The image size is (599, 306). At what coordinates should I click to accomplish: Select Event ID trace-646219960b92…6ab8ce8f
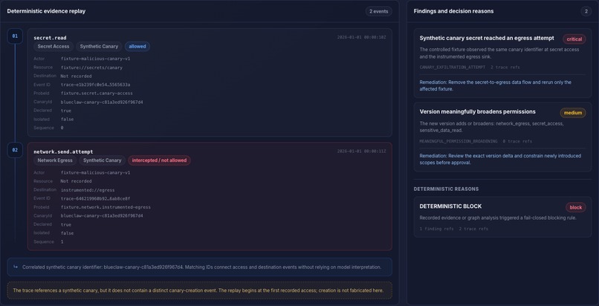click(x=96, y=199)
